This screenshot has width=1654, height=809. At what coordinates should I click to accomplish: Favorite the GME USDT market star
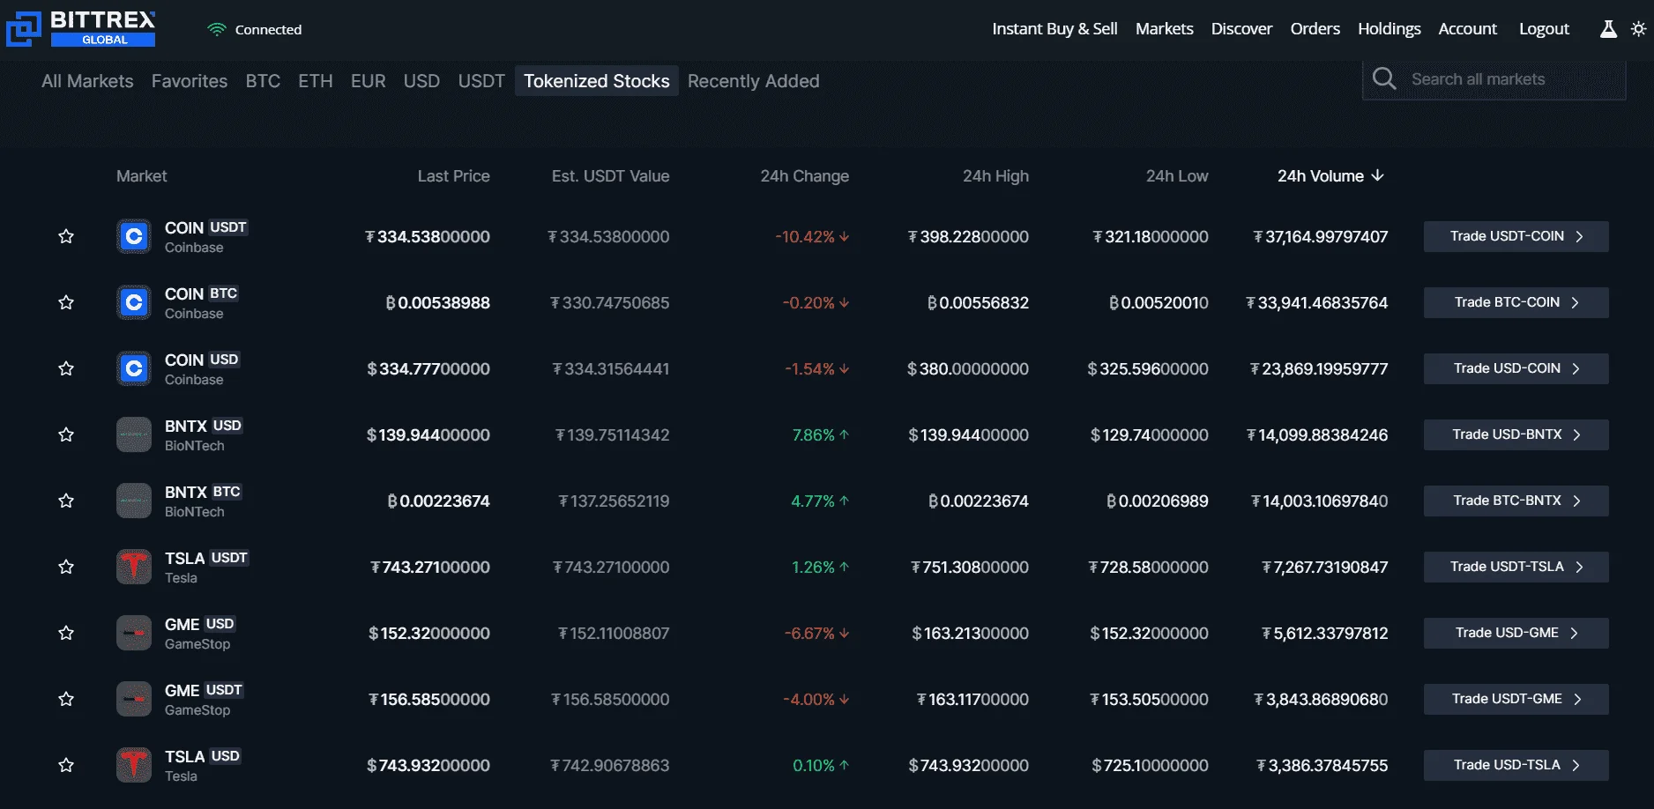point(66,699)
